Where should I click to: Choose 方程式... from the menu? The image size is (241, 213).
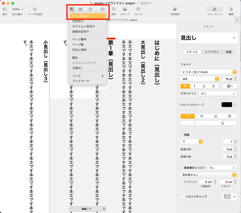click(88, 68)
